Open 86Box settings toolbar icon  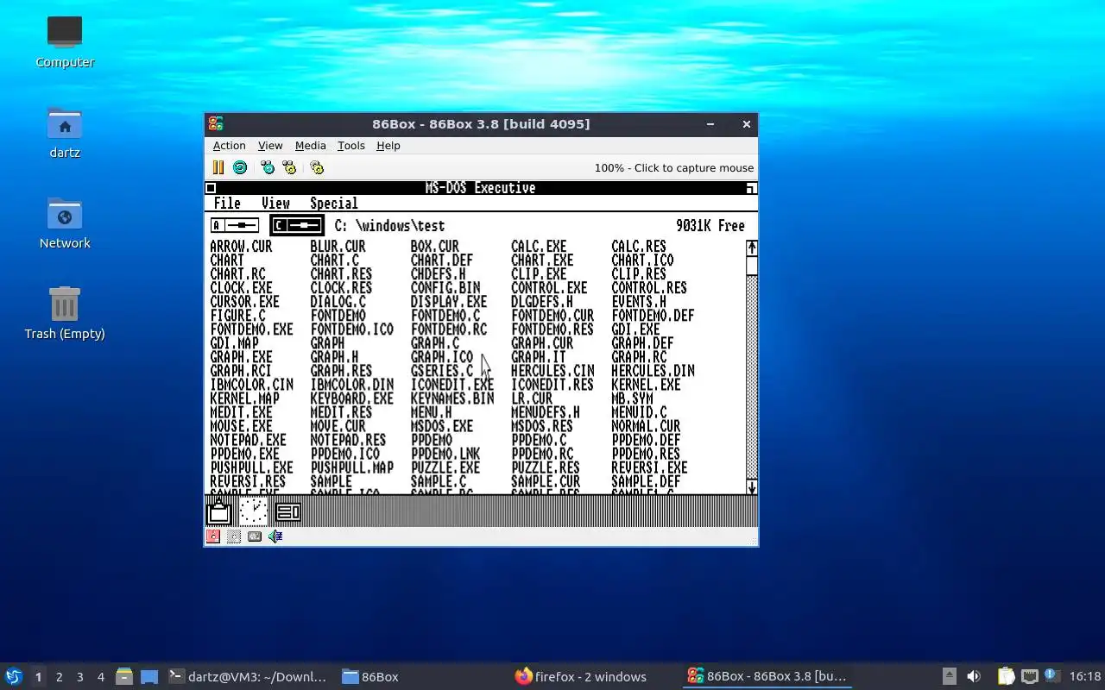coord(317,167)
